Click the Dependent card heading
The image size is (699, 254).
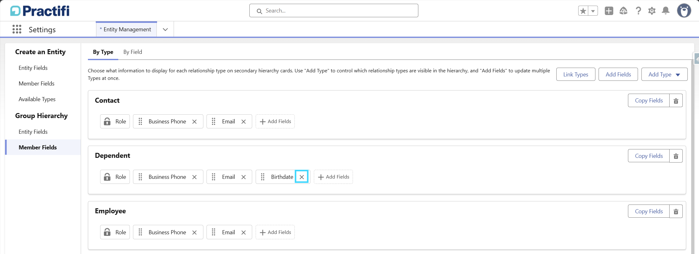click(x=113, y=156)
